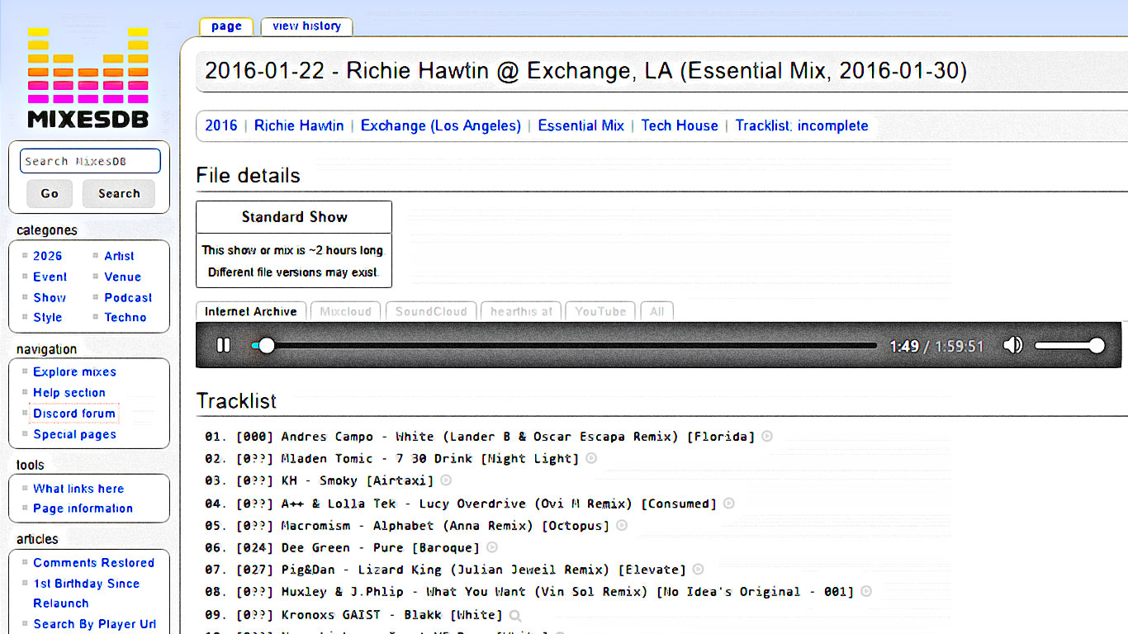Open the Tech House category link
Screen dimensions: 1128x634
coord(680,125)
